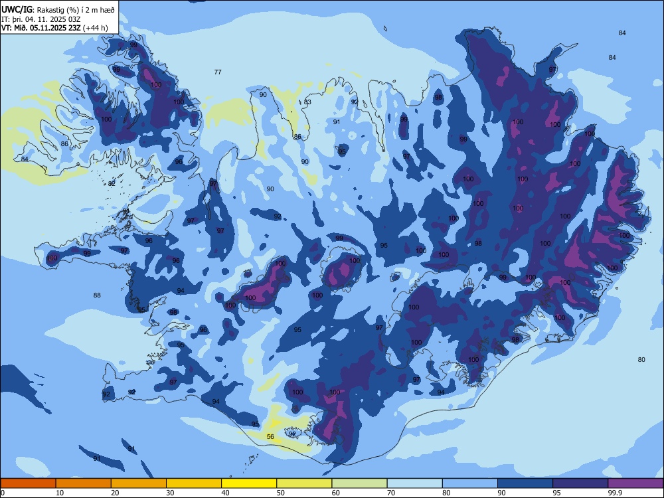Image resolution: width=664 pixels, height=498 pixels.
Task: Select the amber 20–30 legend swatch
Action: 139,483
